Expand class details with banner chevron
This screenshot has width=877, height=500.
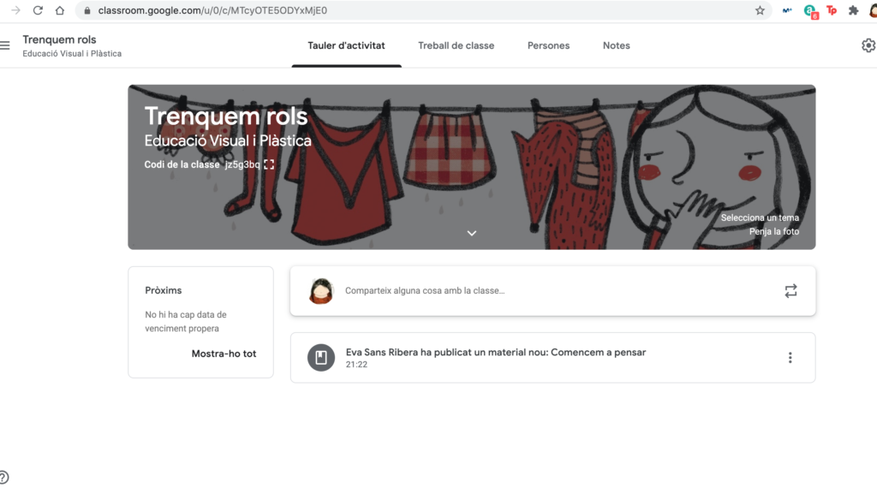click(x=471, y=233)
